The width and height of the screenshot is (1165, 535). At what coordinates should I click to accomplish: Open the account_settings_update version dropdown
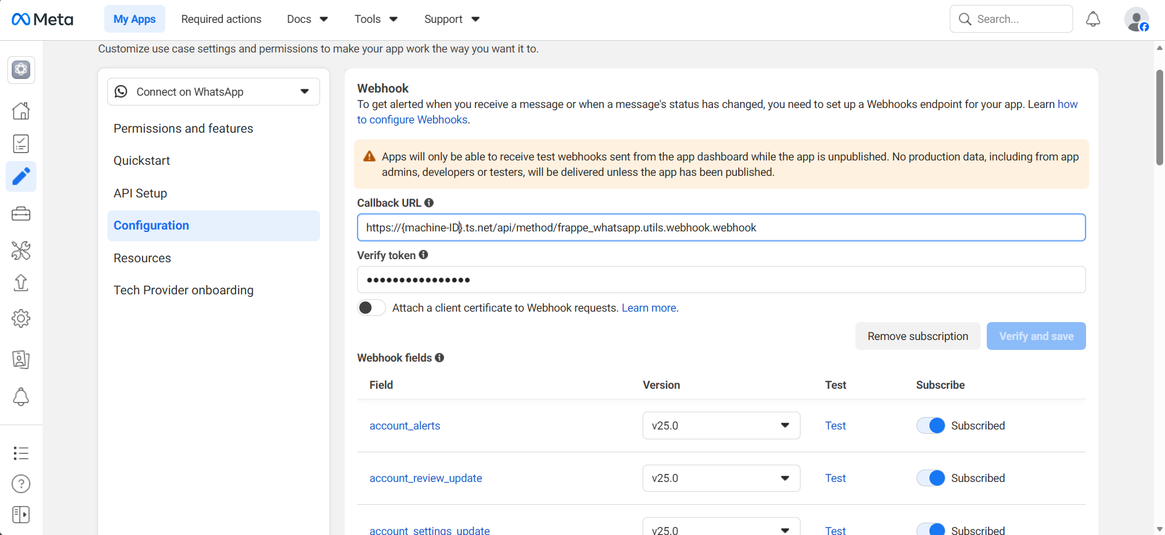(x=721, y=526)
